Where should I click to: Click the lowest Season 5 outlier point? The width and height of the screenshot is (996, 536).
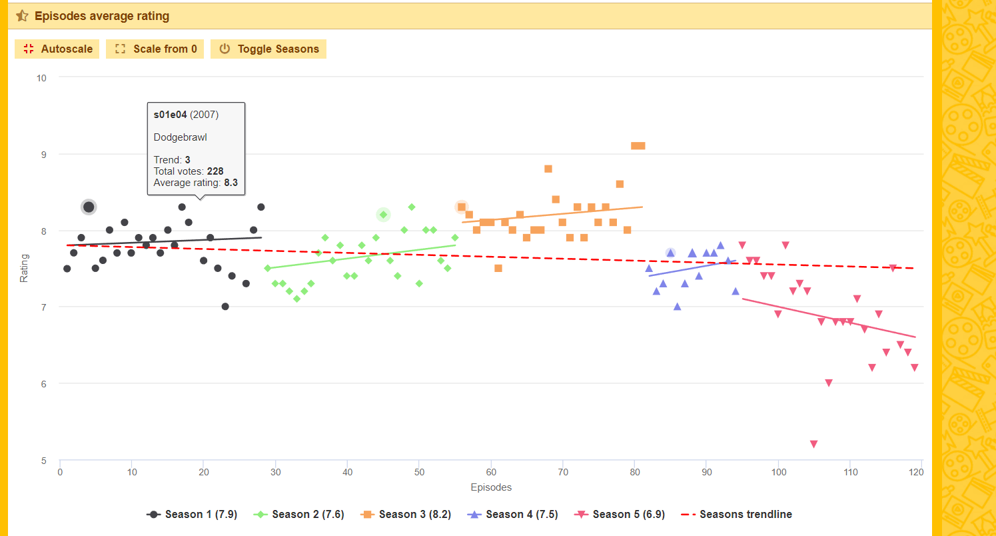coord(813,443)
